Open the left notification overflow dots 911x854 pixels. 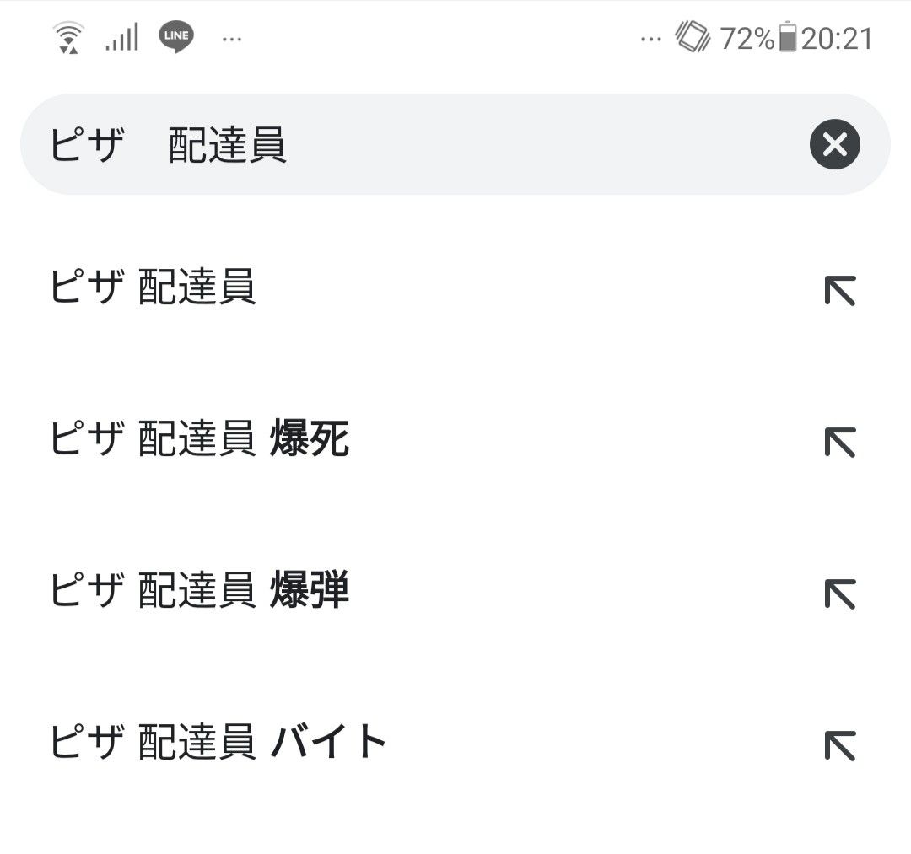(x=232, y=40)
